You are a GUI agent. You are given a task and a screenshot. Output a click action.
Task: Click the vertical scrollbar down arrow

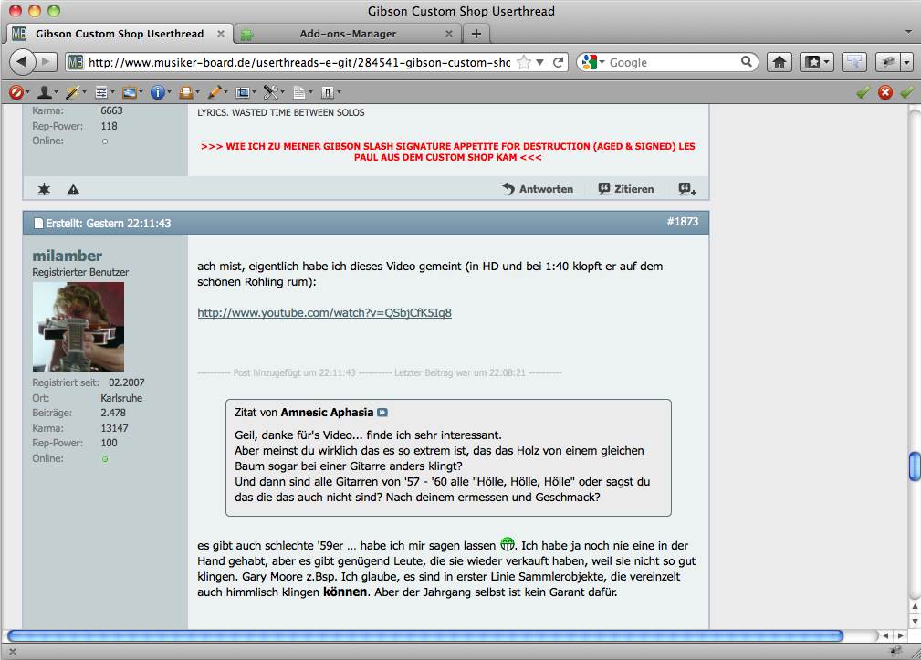[914, 621]
